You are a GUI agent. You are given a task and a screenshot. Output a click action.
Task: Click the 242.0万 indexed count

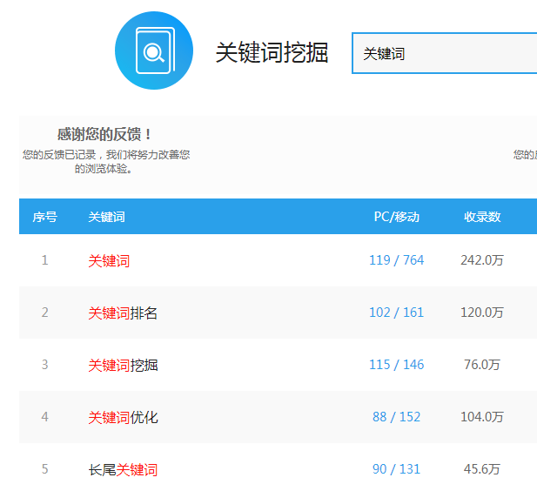[x=482, y=260]
